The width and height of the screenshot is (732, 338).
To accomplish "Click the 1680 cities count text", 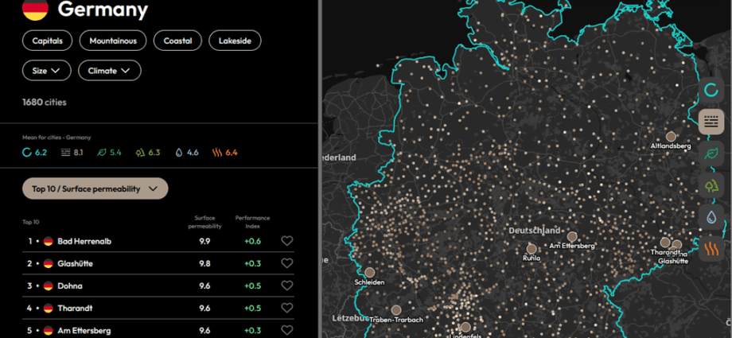I will pyautogui.click(x=45, y=103).
